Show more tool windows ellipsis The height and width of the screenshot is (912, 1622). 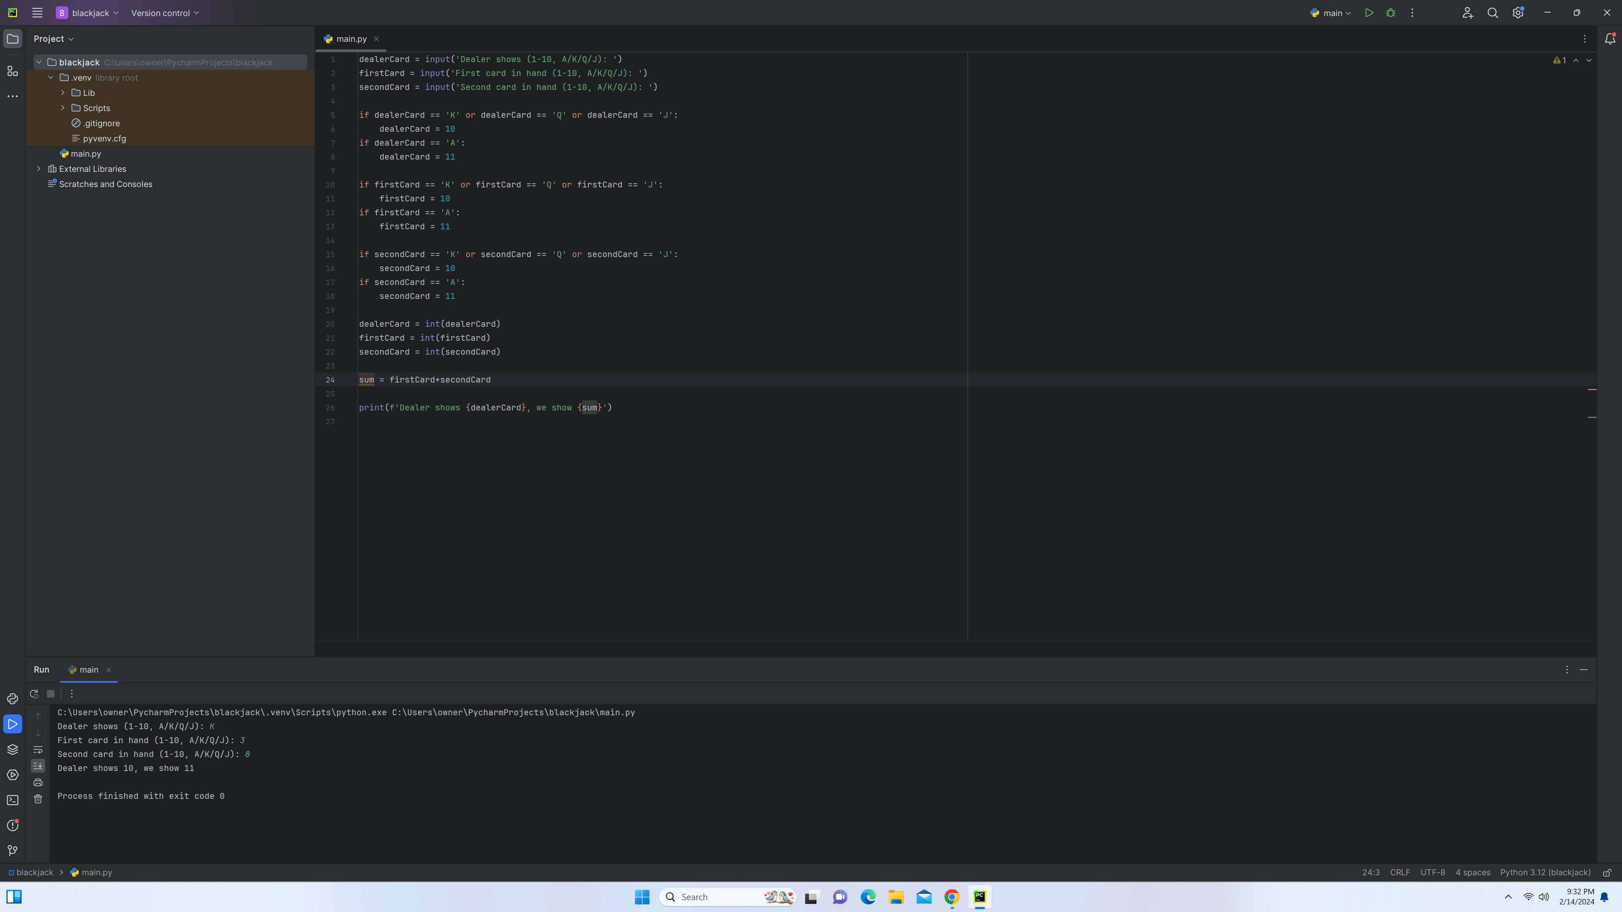[13, 96]
